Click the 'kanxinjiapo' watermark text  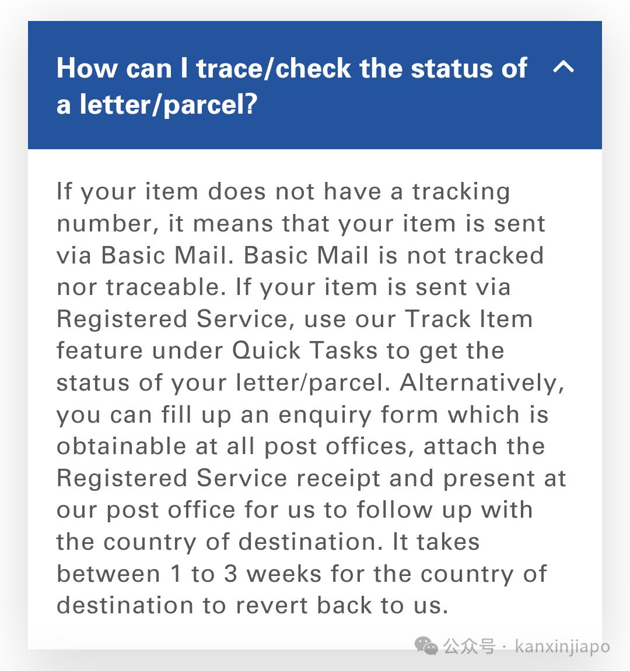pos(562,646)
